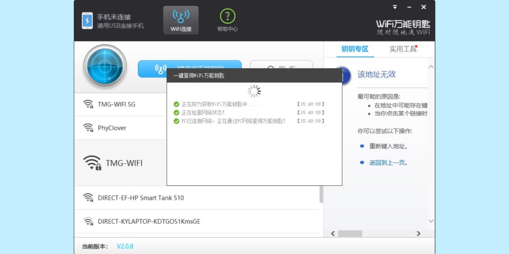The image size is (509, 254).
Task: Click the green check beside 正在检查网络状态
Action: 176,113
